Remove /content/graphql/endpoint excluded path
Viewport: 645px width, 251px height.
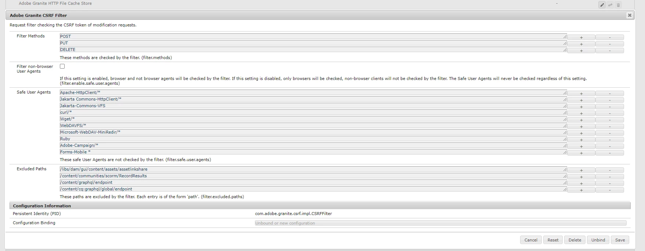610,183
